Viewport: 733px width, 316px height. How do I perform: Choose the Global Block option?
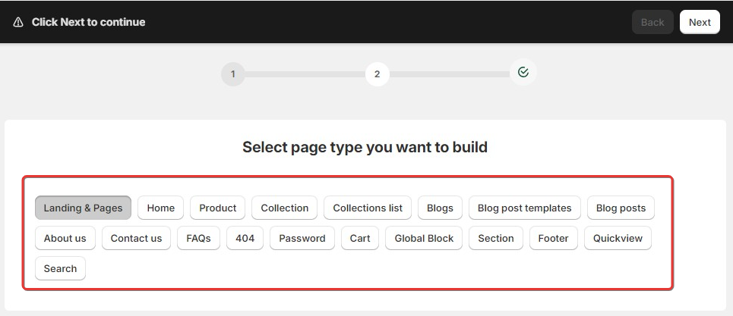point(424,238)
